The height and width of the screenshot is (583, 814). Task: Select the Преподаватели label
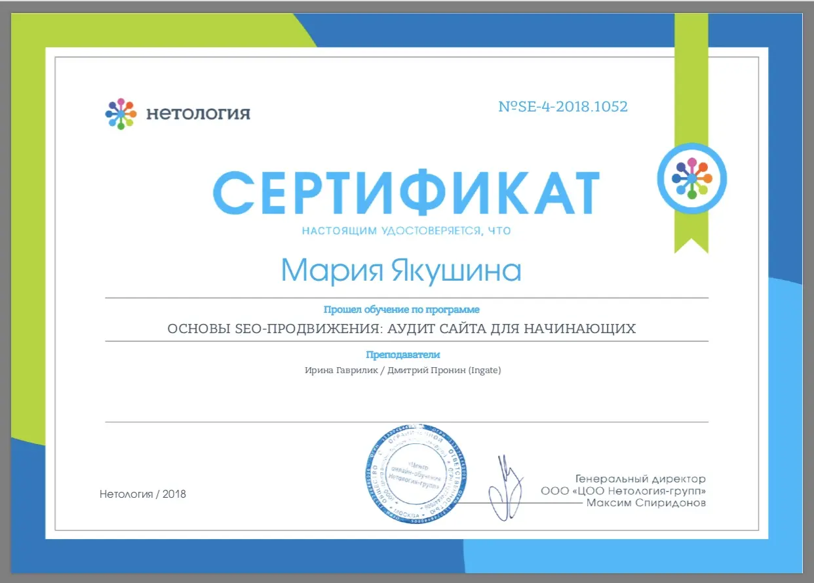click(402, 355)
